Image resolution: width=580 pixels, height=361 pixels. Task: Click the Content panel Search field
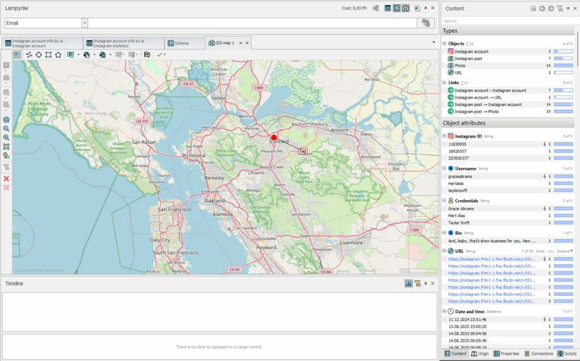click(508, 21)
